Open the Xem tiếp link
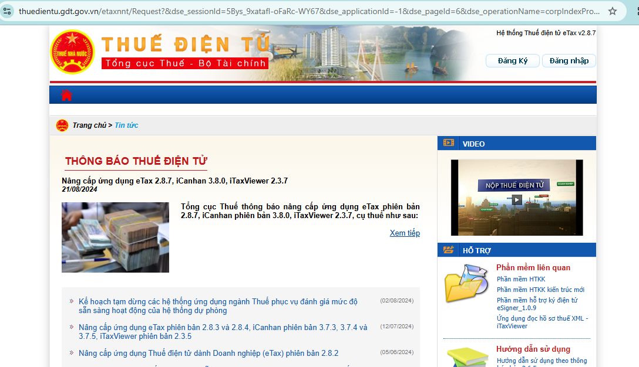Screen dimensions: 639x367 click(405, 233)
